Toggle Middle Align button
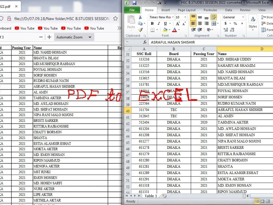 click(200, 17)
